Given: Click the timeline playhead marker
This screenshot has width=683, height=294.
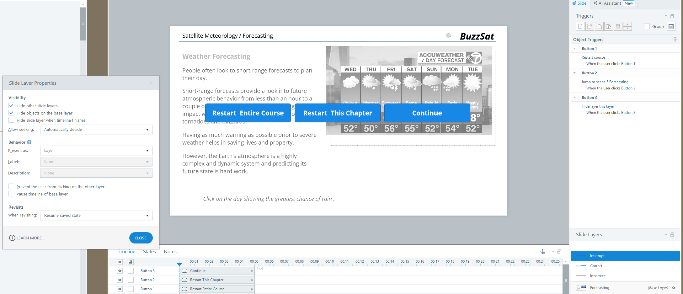Looking at the screenshot, I should point(179,265).
